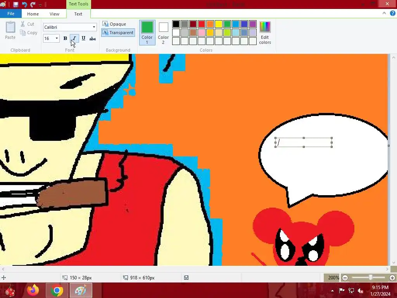Click the Text Tools contextual tab header
Viewport: 397px width, 298px height.
coord(78,4)
